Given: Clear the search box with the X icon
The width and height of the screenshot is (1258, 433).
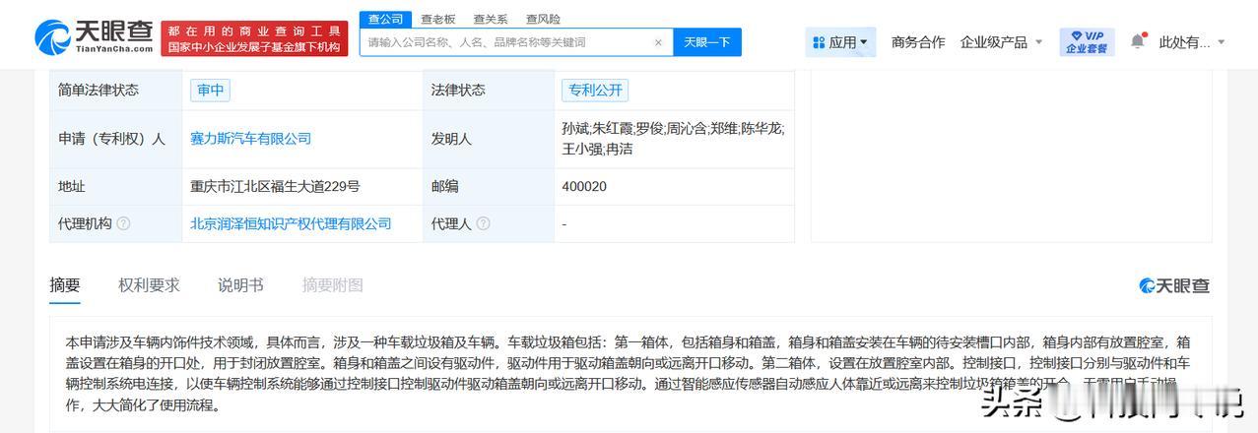Looking at the screenshot, I should point(658,42).
